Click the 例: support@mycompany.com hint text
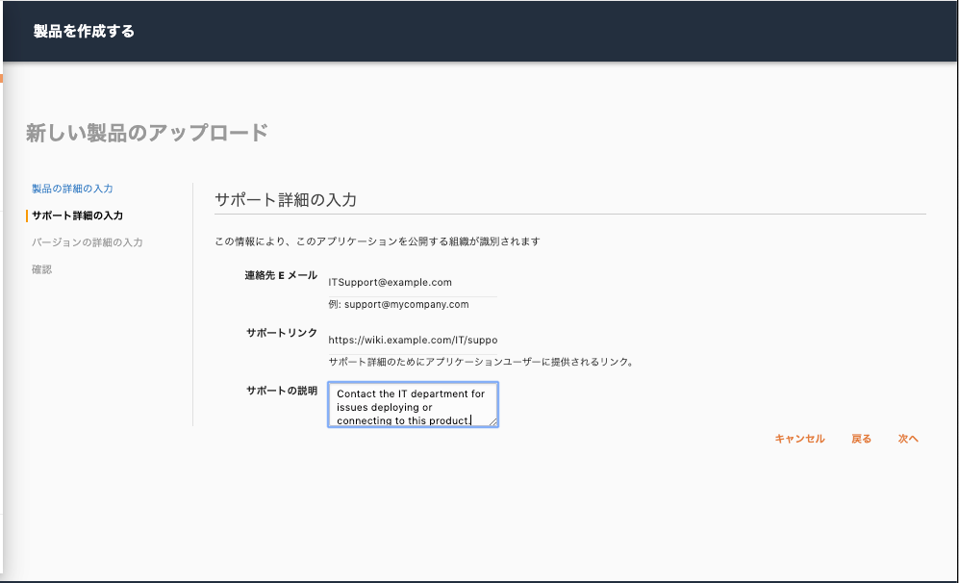 pos(399,305)
